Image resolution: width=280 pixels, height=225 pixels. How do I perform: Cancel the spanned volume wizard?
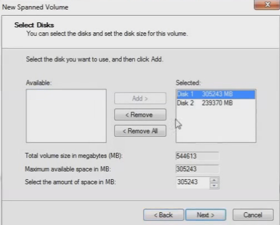[253, 215]
